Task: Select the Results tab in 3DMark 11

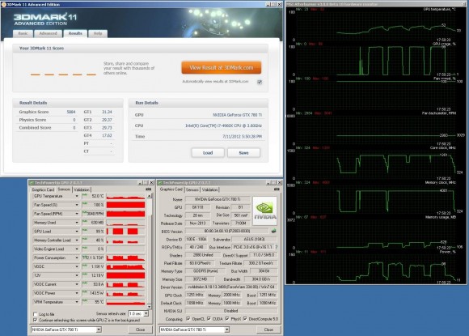Action: point(75,33)
